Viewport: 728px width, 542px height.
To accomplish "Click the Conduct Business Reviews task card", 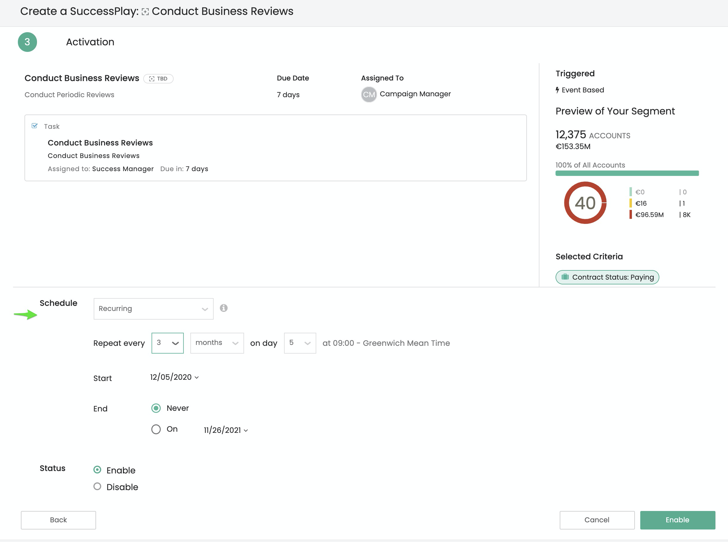I will click(275, 148).
